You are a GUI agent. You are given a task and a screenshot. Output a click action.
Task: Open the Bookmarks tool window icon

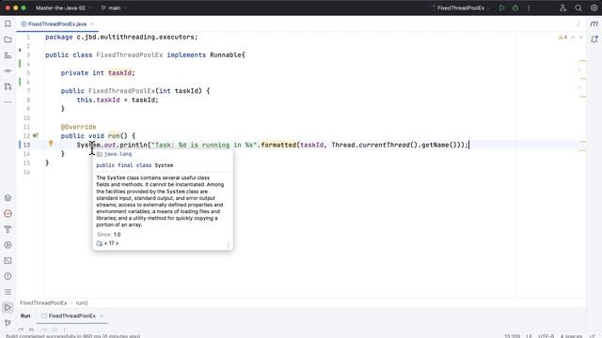[8, 23]
